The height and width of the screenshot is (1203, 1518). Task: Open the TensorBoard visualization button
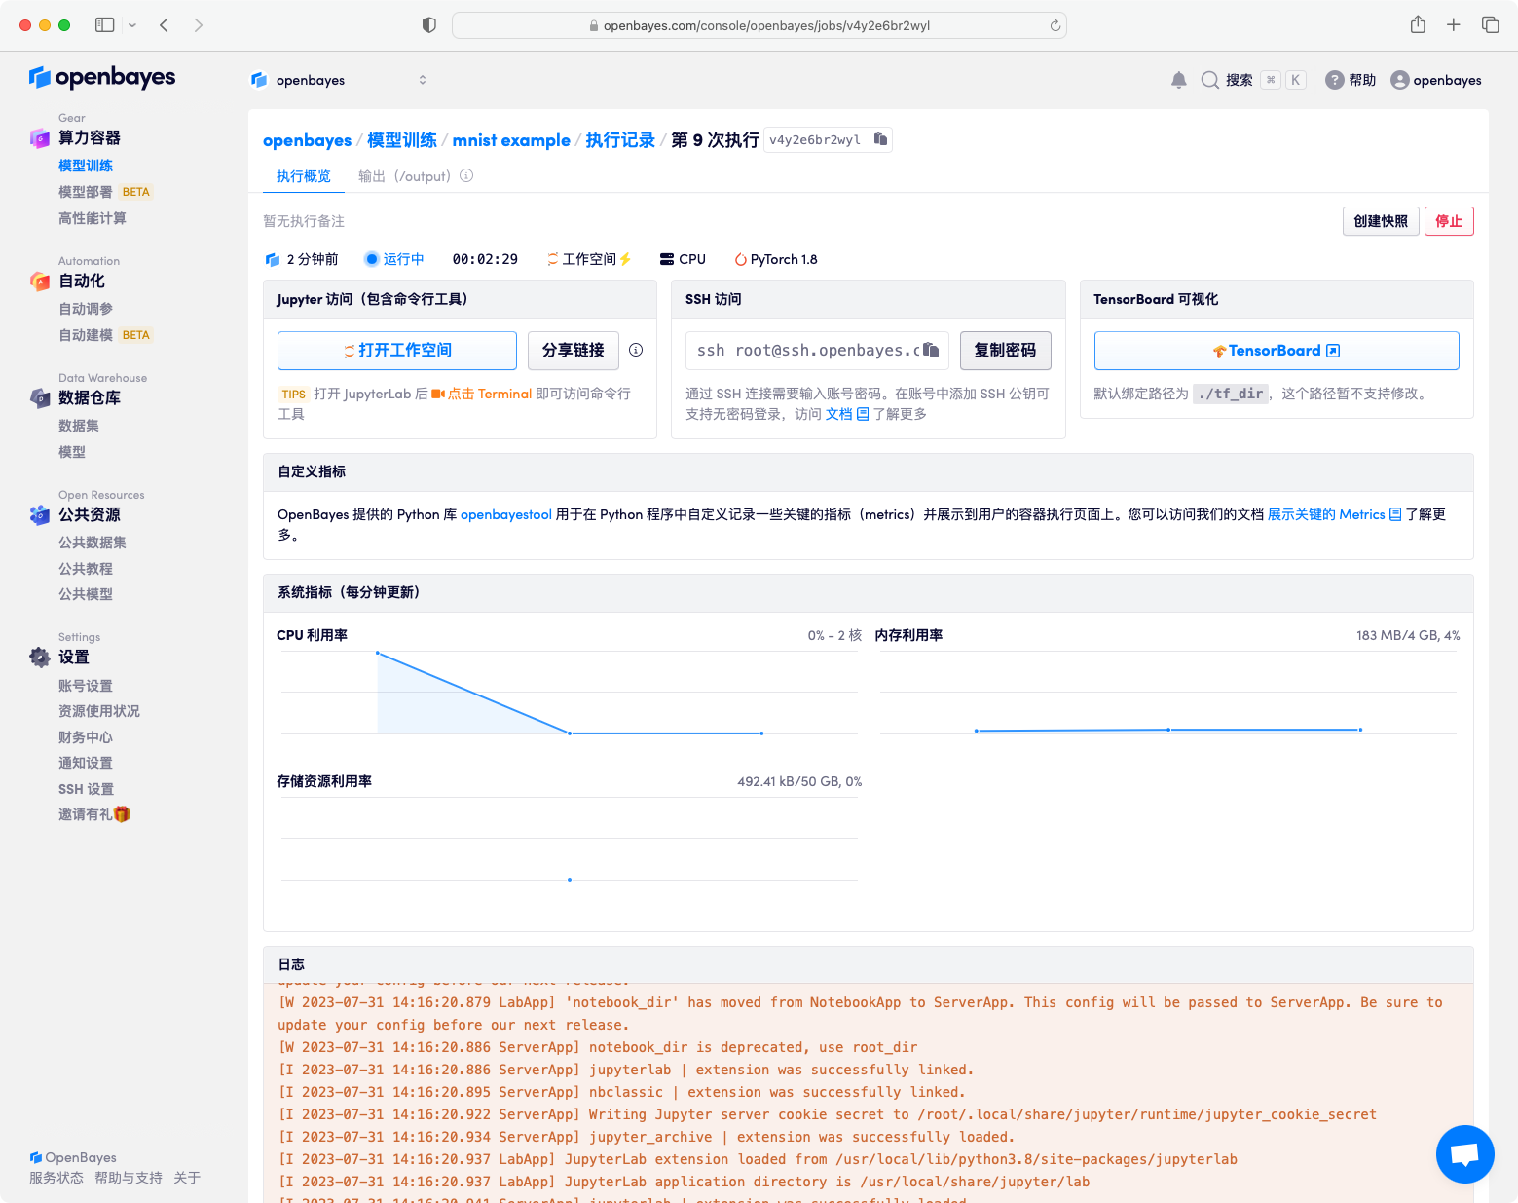pos(1276,351)
